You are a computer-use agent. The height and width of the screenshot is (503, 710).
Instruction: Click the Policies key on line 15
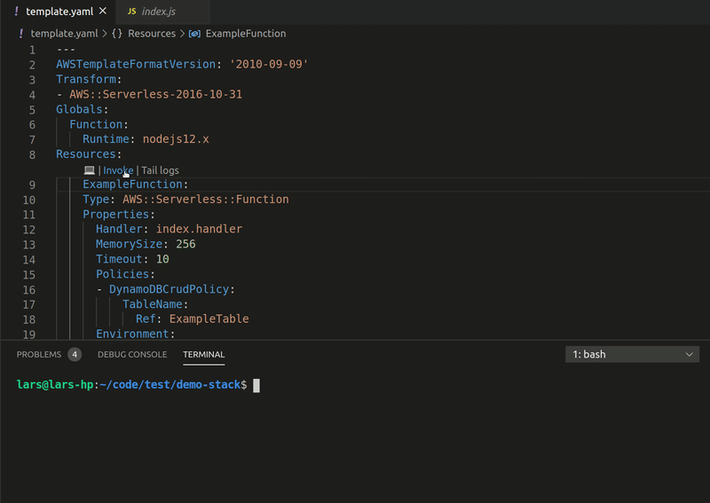pos(122,274)
